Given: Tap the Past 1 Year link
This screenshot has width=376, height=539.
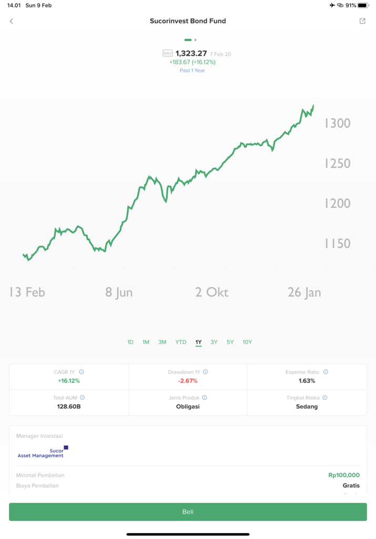Looking at the screenshot, I should (192, 71).
